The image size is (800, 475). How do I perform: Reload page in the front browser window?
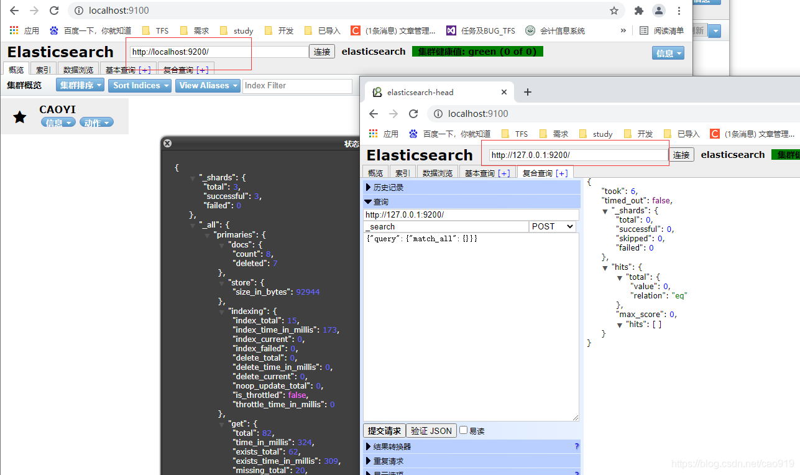coord(413,114)
